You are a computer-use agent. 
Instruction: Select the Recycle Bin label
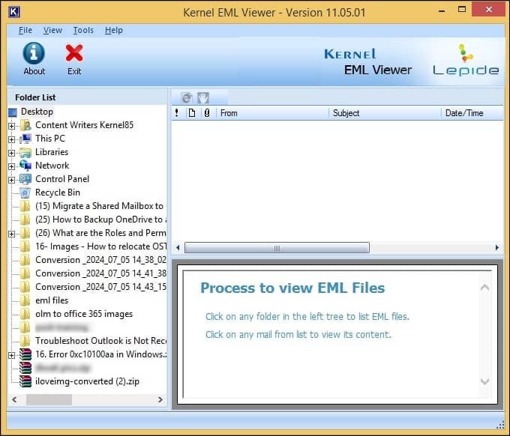coord(58,193)
